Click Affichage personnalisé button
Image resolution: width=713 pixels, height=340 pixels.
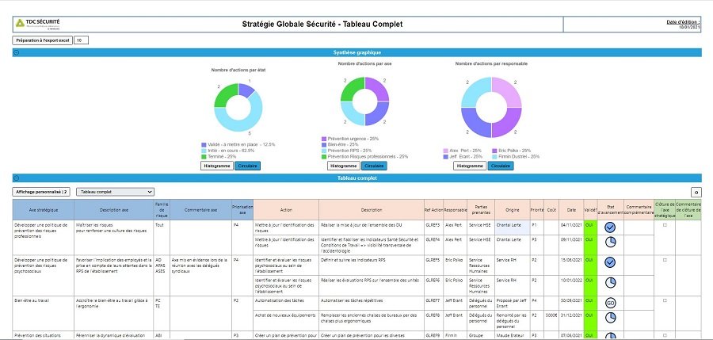(x=41, y=192)
